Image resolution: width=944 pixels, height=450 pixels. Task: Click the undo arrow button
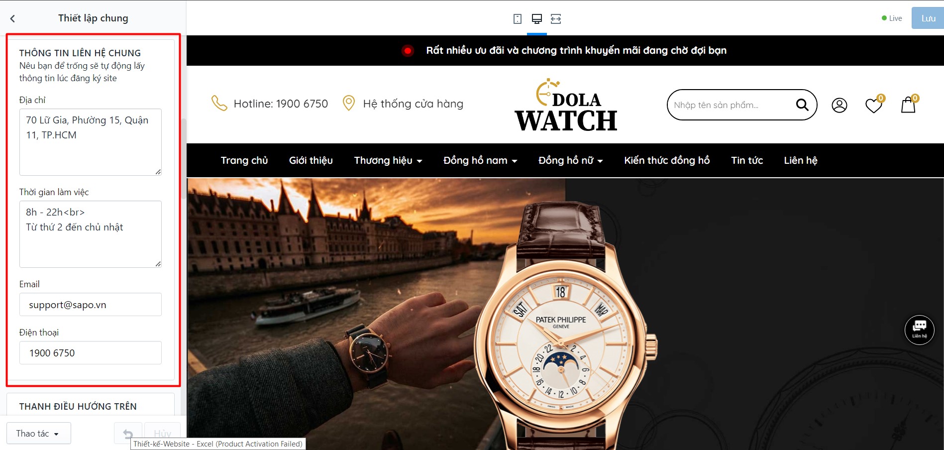pos(128,434)
